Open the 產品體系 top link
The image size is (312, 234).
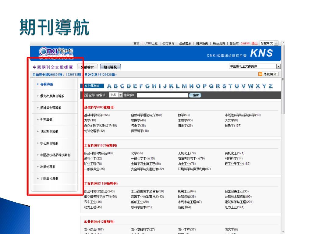coord(185,43)
